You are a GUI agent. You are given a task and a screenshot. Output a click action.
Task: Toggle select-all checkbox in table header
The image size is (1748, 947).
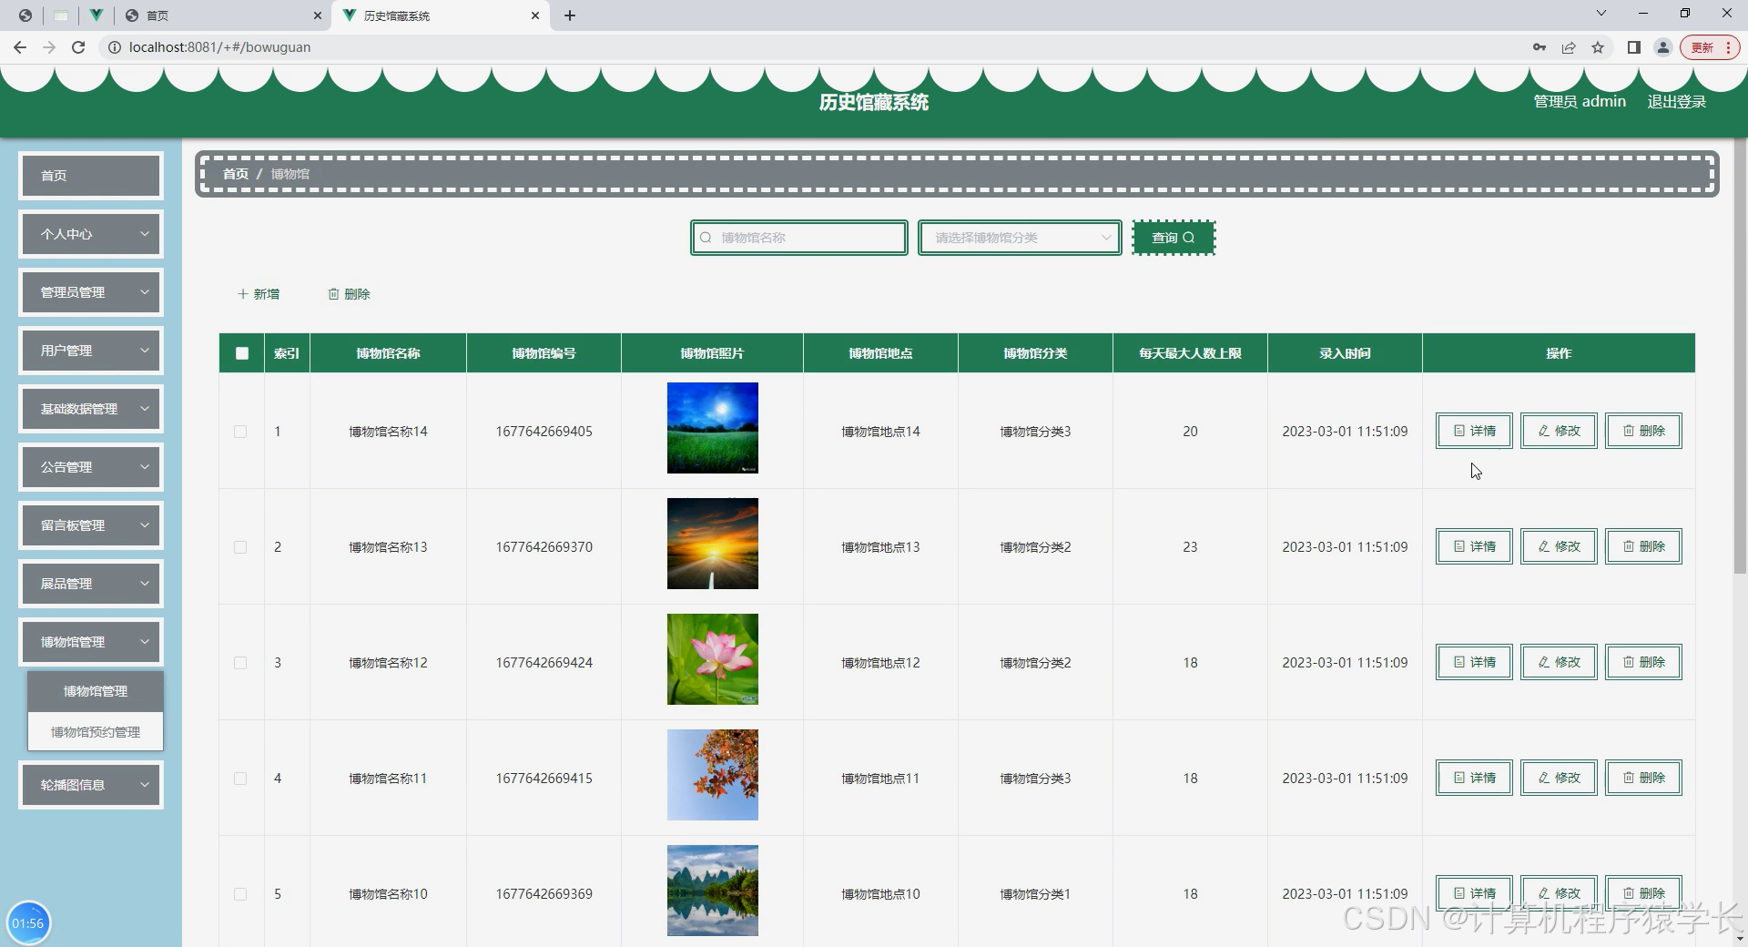[x=242, y=353]
